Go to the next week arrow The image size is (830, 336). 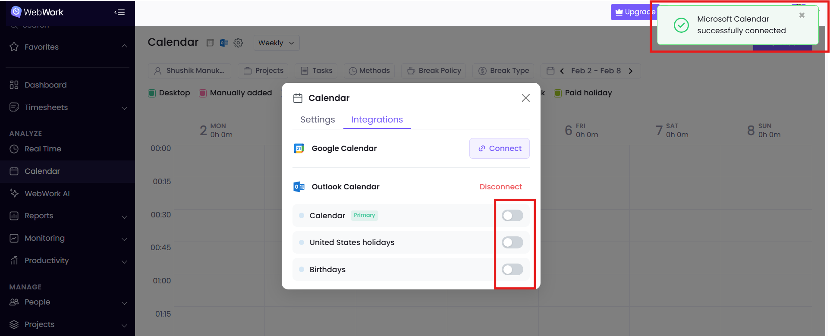point(631,71)
